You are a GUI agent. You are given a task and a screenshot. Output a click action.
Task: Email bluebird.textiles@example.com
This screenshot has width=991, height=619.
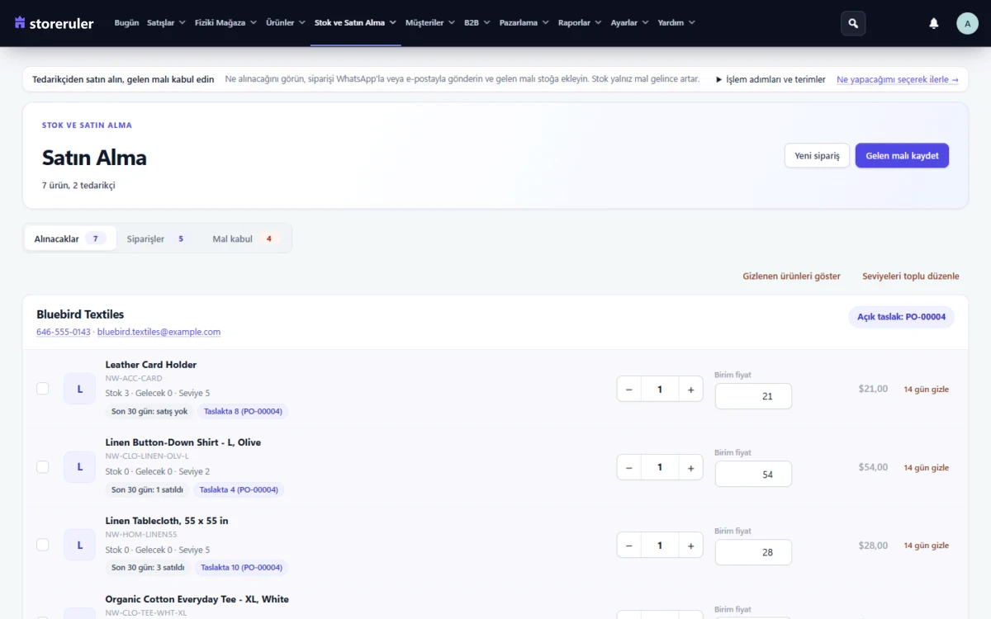click(159, 332)
